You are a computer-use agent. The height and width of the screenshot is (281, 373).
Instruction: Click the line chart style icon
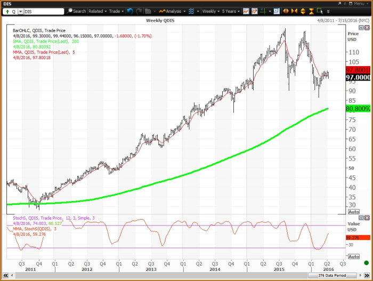click(x=246, y=11)
